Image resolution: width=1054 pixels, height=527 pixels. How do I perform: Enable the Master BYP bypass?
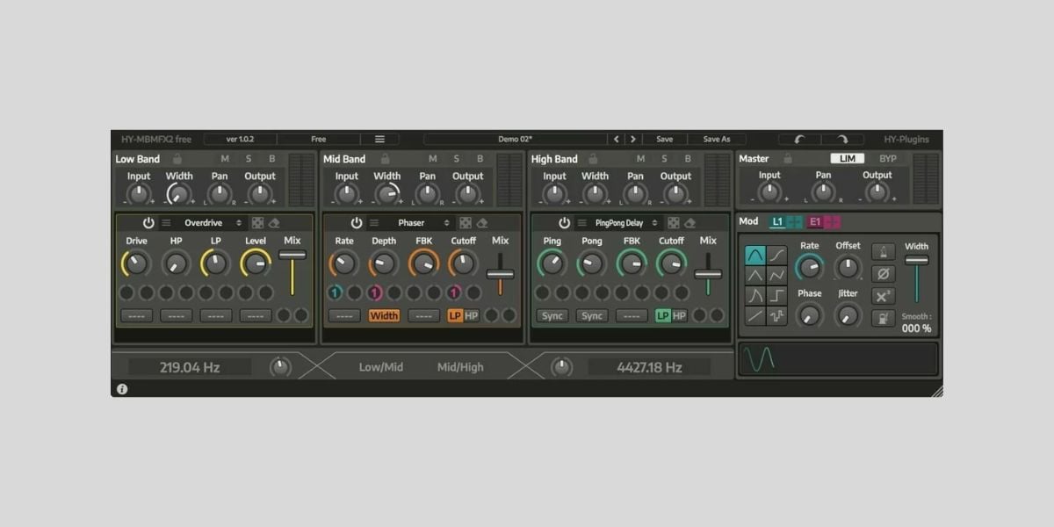coord(888,159)
